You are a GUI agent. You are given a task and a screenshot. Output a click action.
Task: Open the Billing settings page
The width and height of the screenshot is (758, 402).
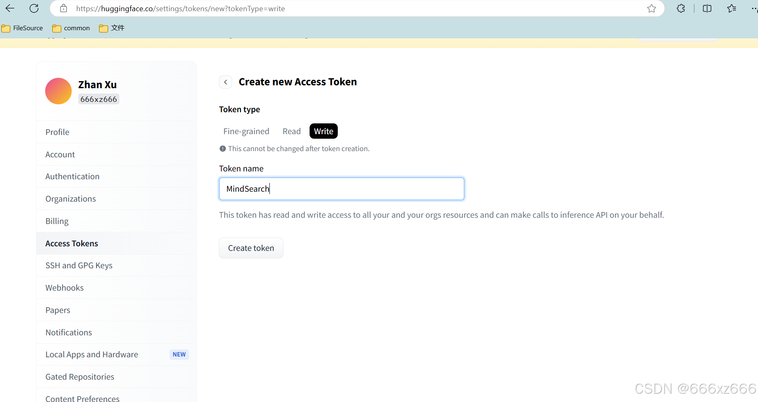(116, 221)
